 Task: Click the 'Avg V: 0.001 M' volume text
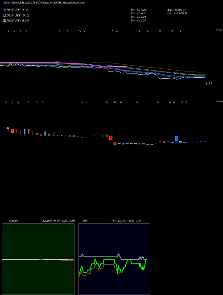pos(176,10)
